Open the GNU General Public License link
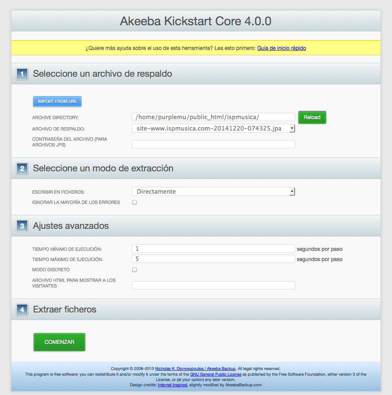The height and width of the screenshot is (395, 392). click(x=216, y=374)
